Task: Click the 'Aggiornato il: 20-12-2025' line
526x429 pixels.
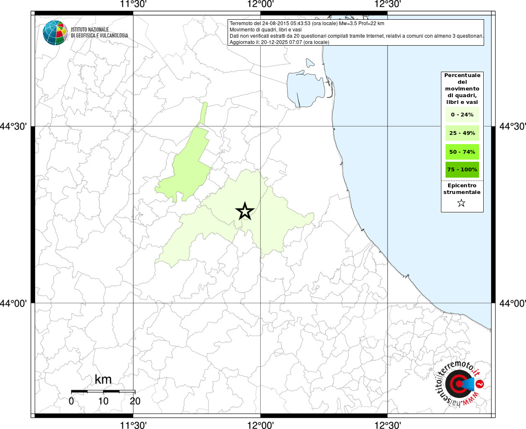Action: tap(280, 42)
